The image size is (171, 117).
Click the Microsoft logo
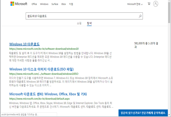tap(19, 4)
